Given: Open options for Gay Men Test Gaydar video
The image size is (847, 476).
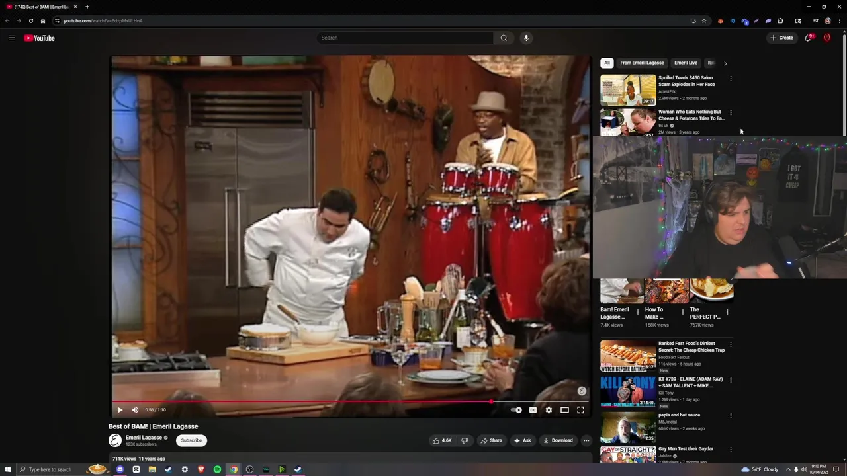Looking at the screenshot, I should click(x=731, y=450).
